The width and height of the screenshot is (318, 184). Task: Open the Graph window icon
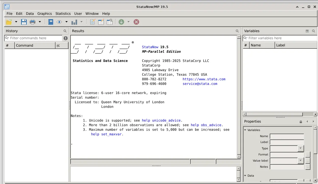[75, 22]
